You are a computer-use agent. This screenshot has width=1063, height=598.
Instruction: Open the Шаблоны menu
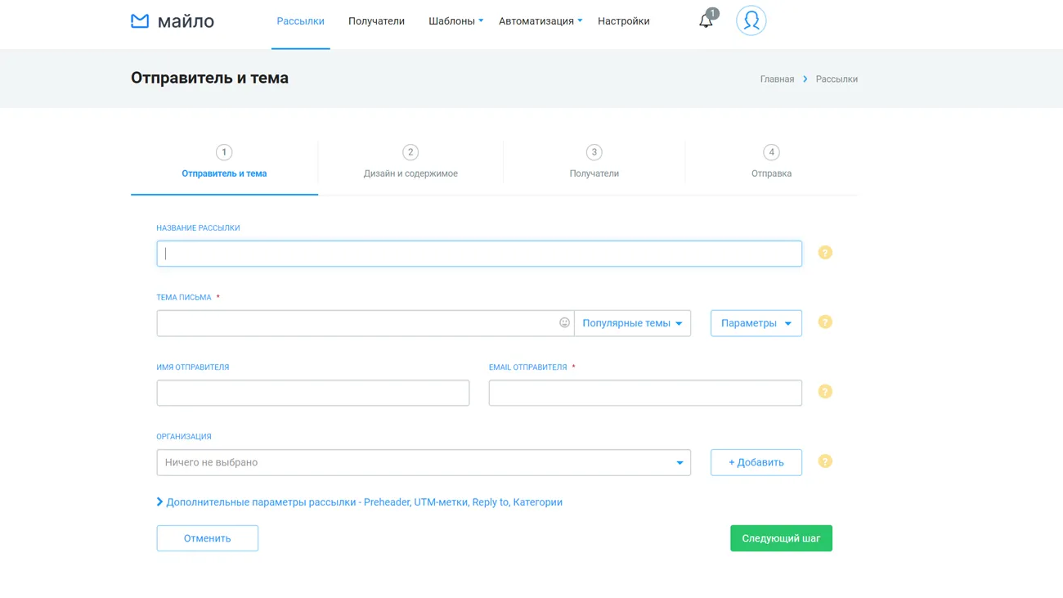pos(455,21)
